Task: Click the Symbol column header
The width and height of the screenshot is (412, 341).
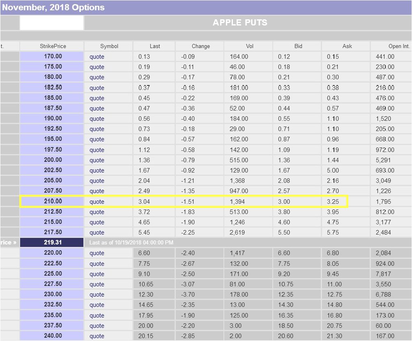Action: (x=109, y=46)
